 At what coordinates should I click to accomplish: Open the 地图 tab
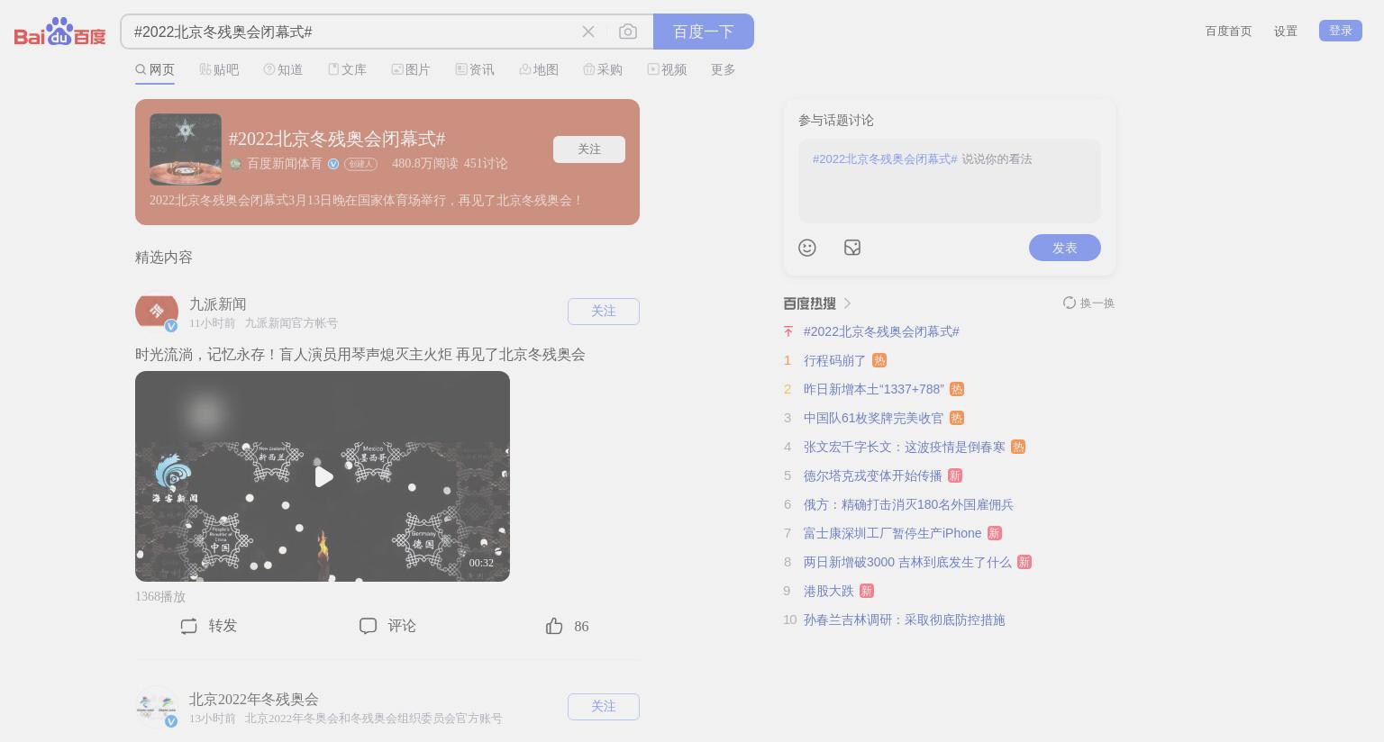(x=539, y=69)
